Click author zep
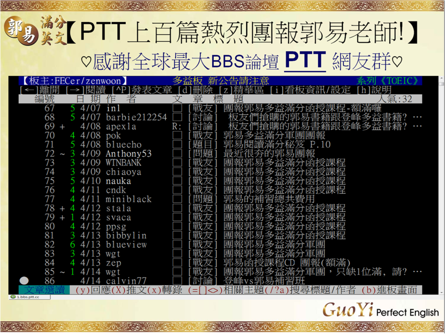 coord(113,263)
